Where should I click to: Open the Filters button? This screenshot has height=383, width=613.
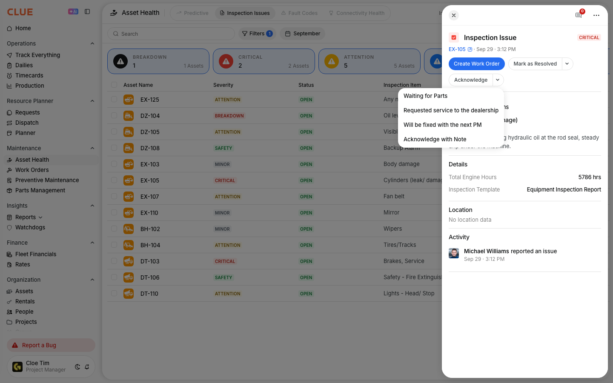click(257, 34)
